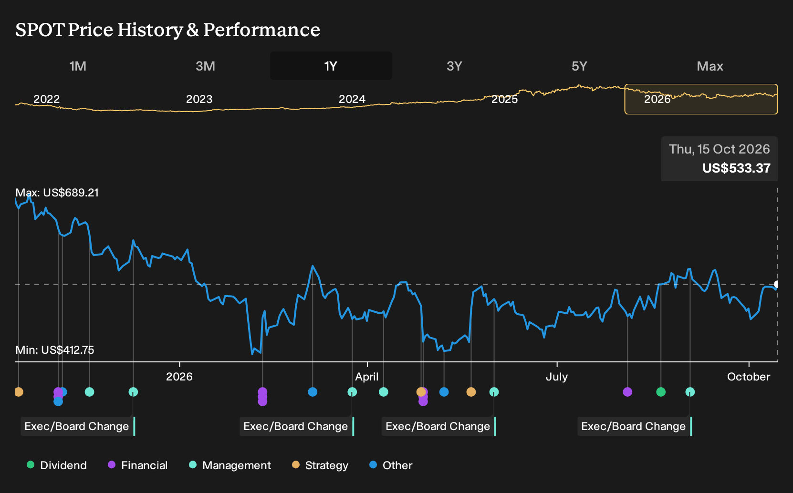The width and height of the screenshot is (793, 493).
Task: Switch to the 5Y range tab
Action: click(x=579, y=66)
